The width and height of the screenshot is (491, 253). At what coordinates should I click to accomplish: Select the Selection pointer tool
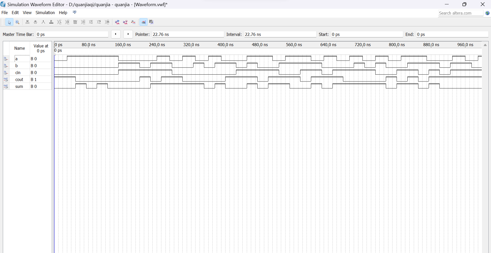tap(9, 22)
